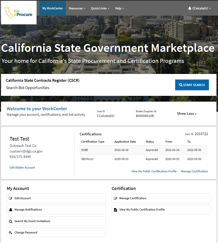
Task: Switch to the My WorkCenter tab
Action: coord(52,8)
